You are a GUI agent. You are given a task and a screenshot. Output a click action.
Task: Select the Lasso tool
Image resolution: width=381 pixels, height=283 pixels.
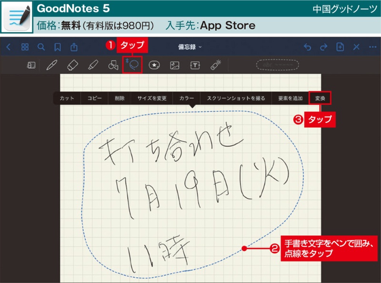tap(132, 65)
